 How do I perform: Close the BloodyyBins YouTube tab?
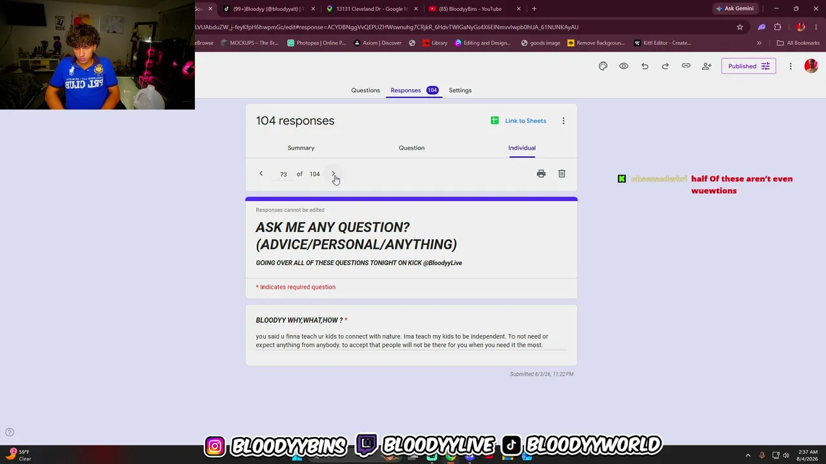[x=518, y=8]
